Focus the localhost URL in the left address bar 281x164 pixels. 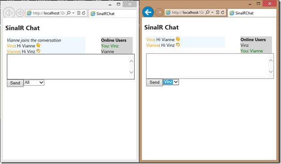(x=49, y=13)
